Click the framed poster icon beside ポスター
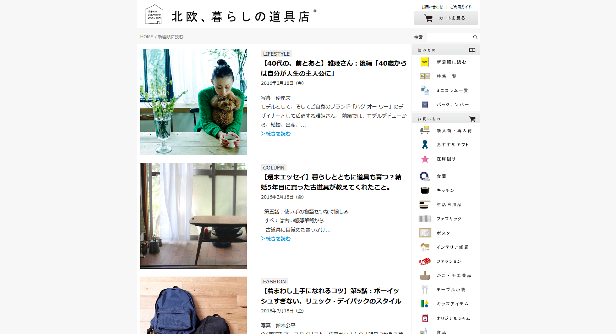The height and width of the screenshot is (334, 616). click(x=425, y=233)
